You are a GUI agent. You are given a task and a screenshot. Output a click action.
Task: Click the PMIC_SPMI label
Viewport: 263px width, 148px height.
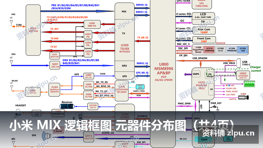[184, 104]
